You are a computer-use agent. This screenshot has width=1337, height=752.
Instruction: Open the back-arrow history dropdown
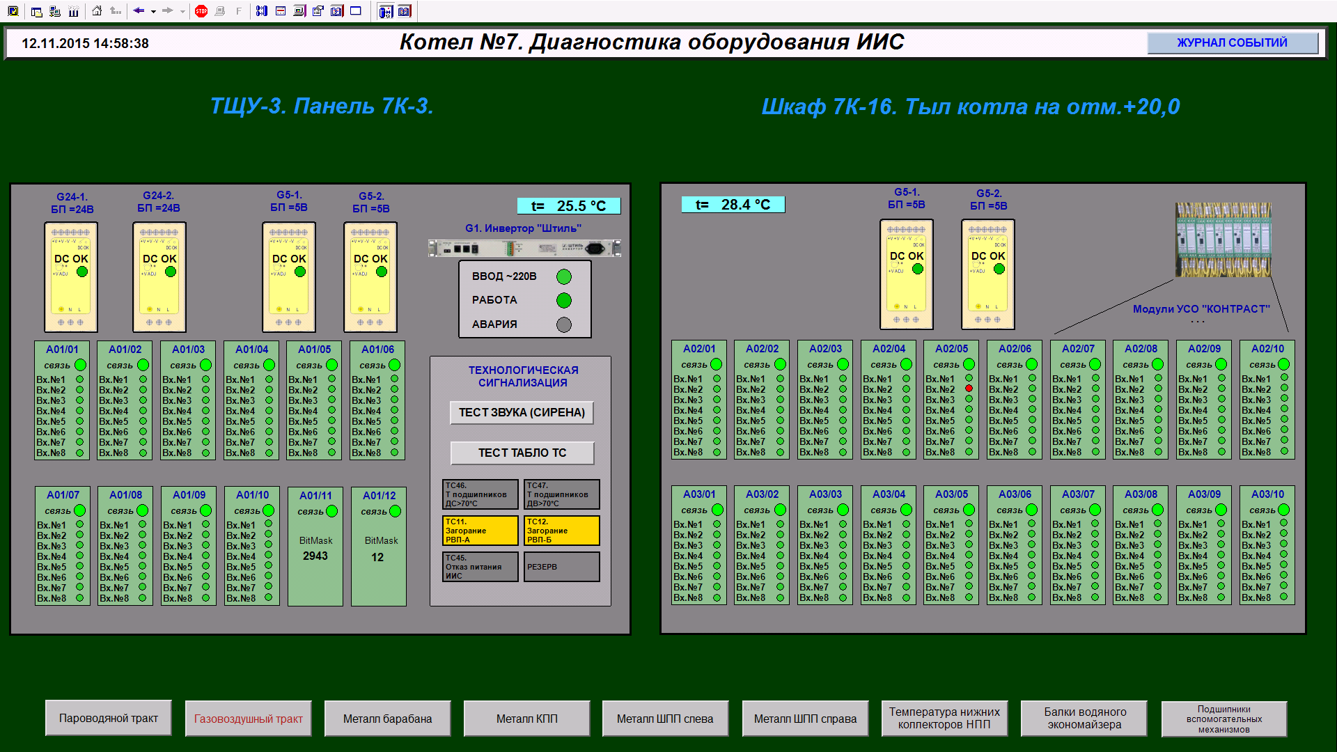click(x=153, y=11)
